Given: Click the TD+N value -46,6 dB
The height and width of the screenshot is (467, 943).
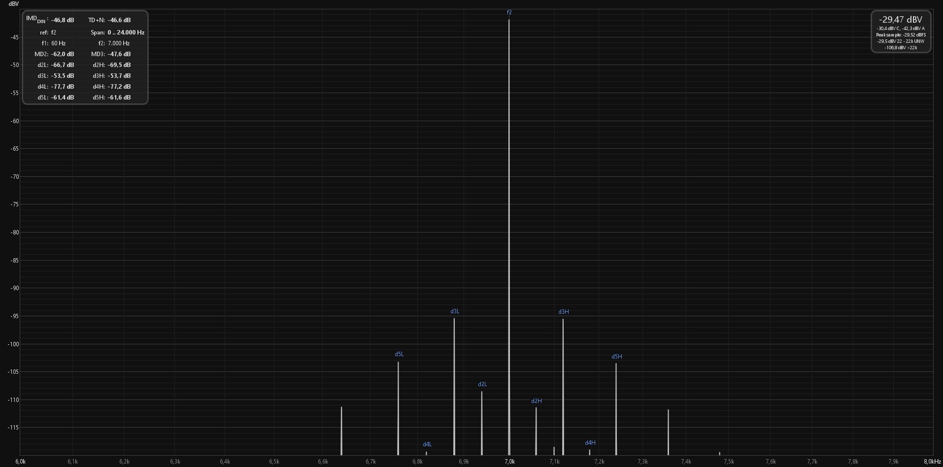Looking at the screenshot, I should click(x=119, y=20).
